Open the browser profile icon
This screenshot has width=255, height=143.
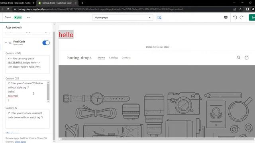point(253,9)
